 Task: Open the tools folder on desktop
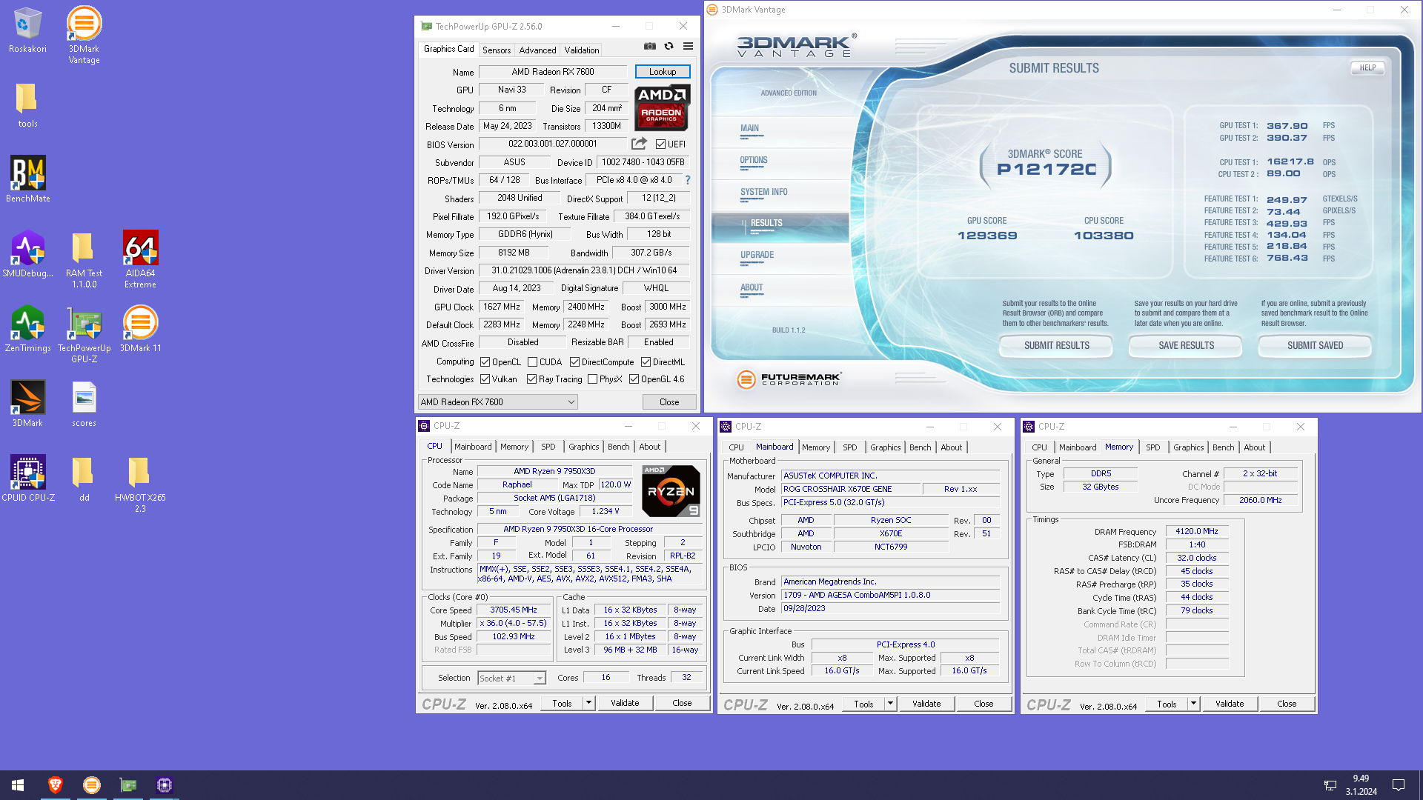tap(27, 104)
